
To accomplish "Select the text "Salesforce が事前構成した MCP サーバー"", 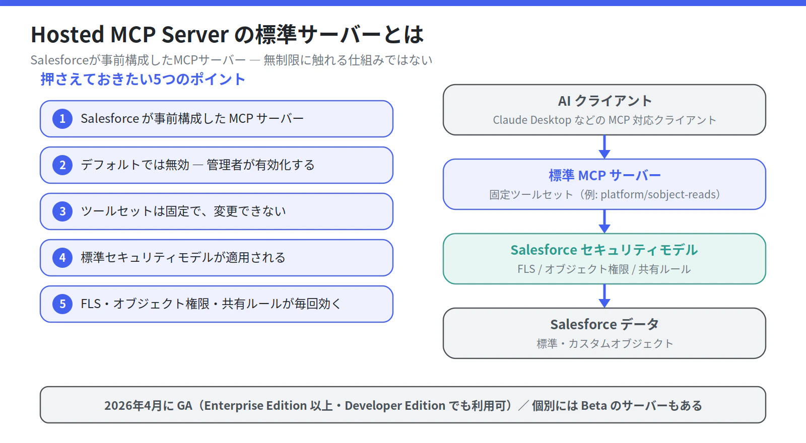I will pos(192,119).
